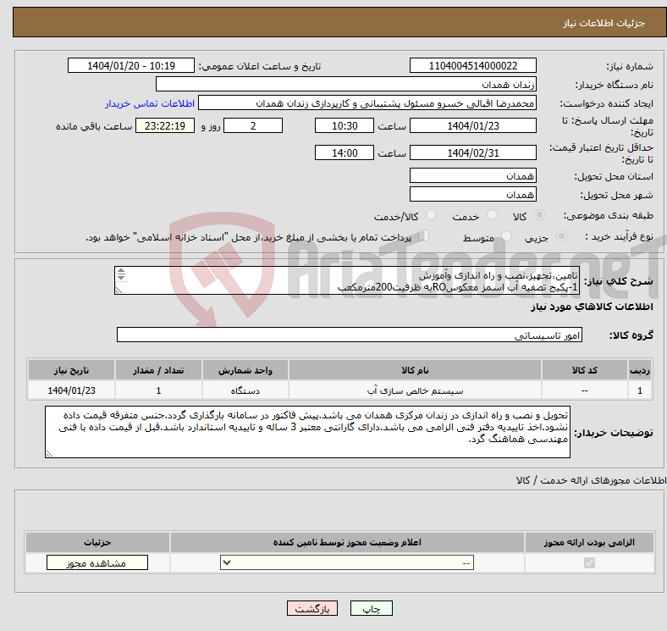The height and width of the screenshot is (631, 667).
Task: Click the general description text area
Action: 347,280
